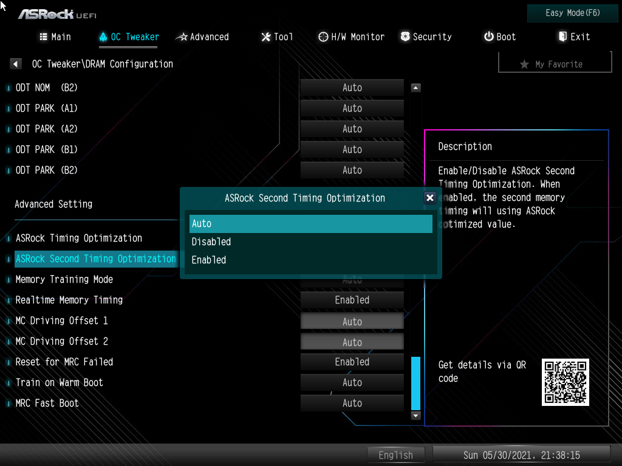Open MC Driving Offset 2 value dropdown
This screenshot has height=466, width=622.
(x=352, y=342)
